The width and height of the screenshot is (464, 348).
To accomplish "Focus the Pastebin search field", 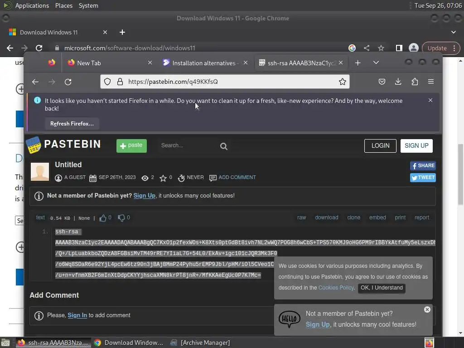I will point(188,145).
